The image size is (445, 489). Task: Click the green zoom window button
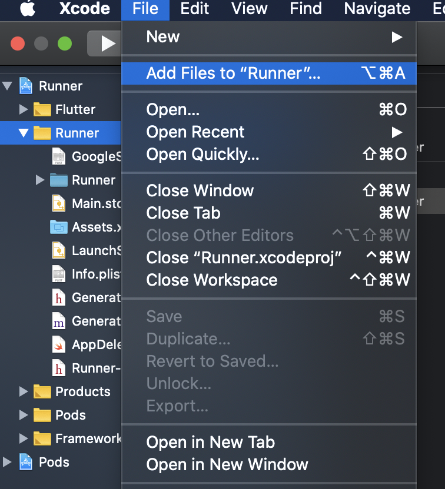click(x=65, y=43)
